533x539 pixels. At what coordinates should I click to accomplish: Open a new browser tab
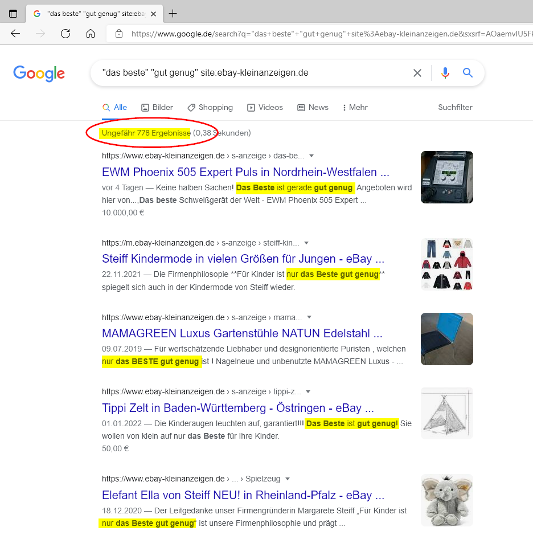(x=173, y=14)
